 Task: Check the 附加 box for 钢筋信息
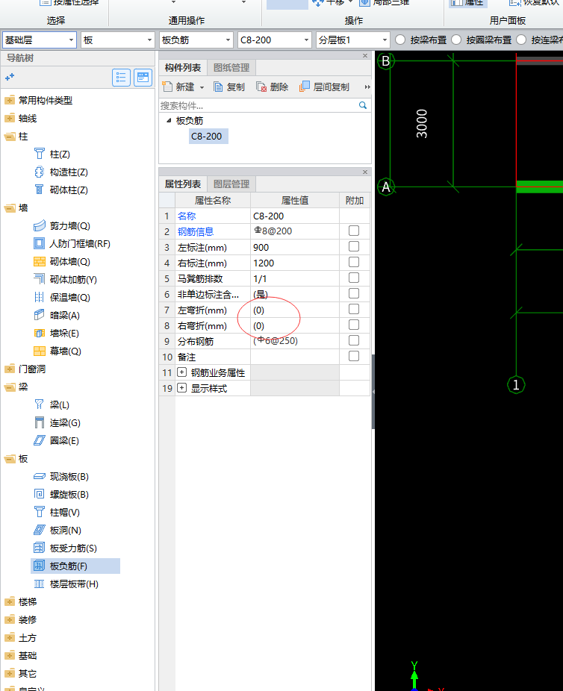point(354,231)
